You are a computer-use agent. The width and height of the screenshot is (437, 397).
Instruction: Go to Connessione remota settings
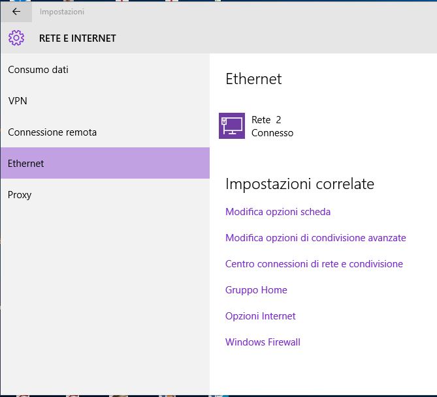[x=52, y=132]
